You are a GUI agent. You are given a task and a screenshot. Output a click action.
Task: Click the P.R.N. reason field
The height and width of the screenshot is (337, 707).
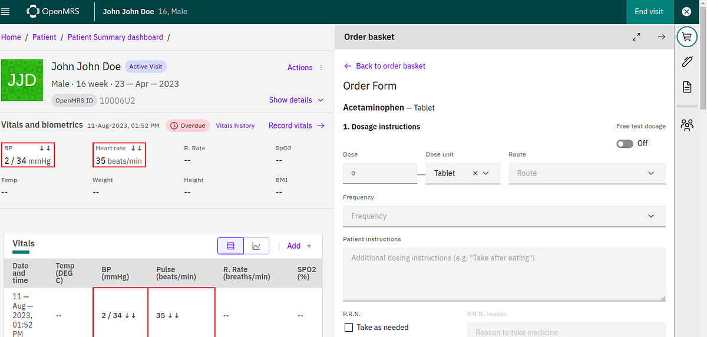coord(566,330)
